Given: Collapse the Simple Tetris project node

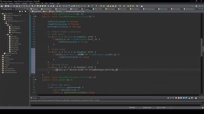Looking at the screenshot, I should tap(3, 19).
